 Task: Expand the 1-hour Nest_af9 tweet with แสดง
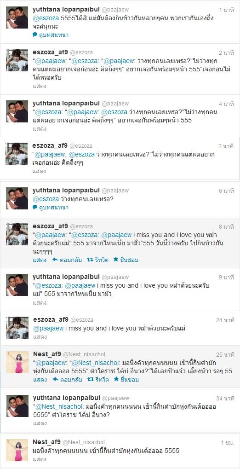(40, 459)
